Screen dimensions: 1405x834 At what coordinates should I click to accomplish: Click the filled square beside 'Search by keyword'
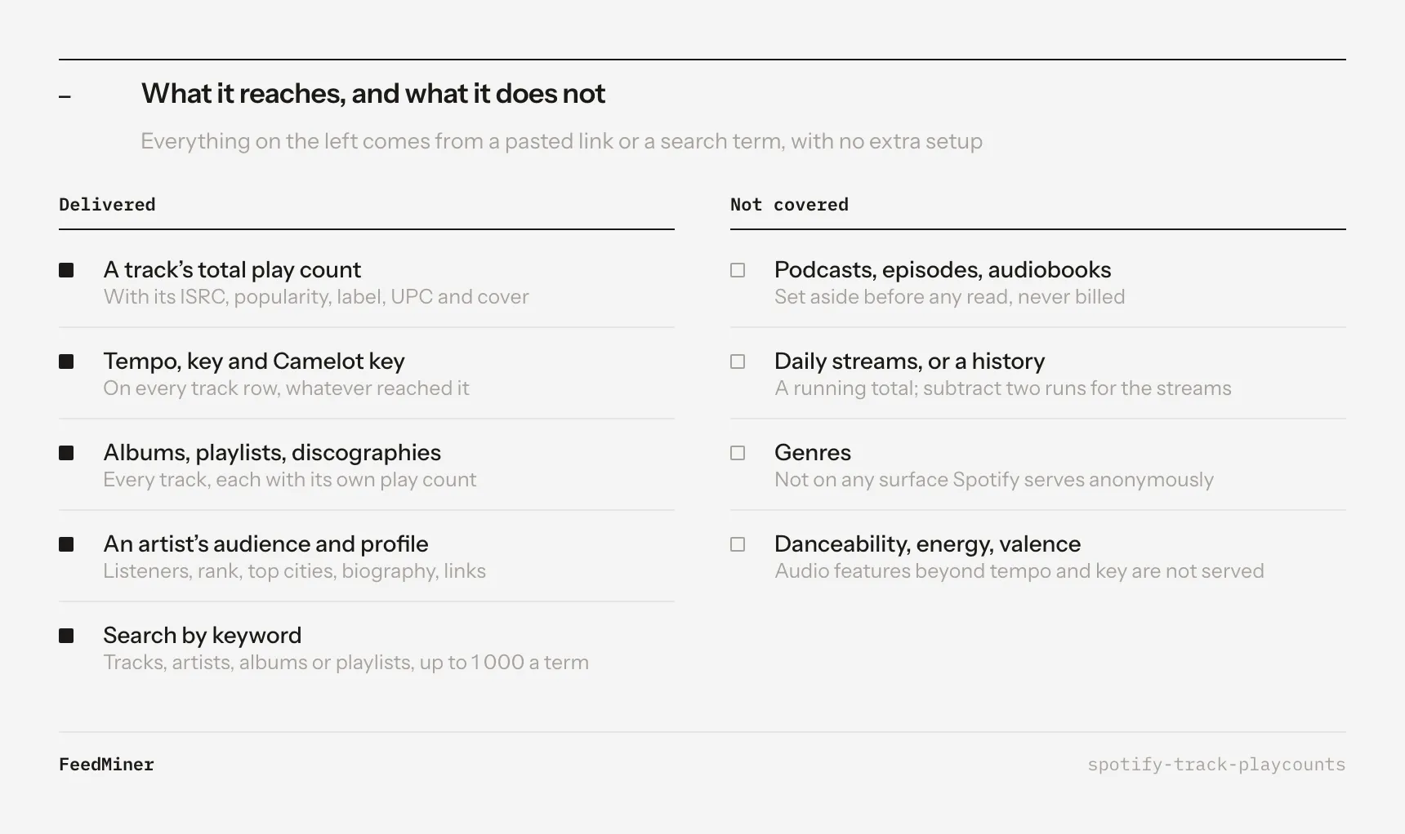click(66, 636)
